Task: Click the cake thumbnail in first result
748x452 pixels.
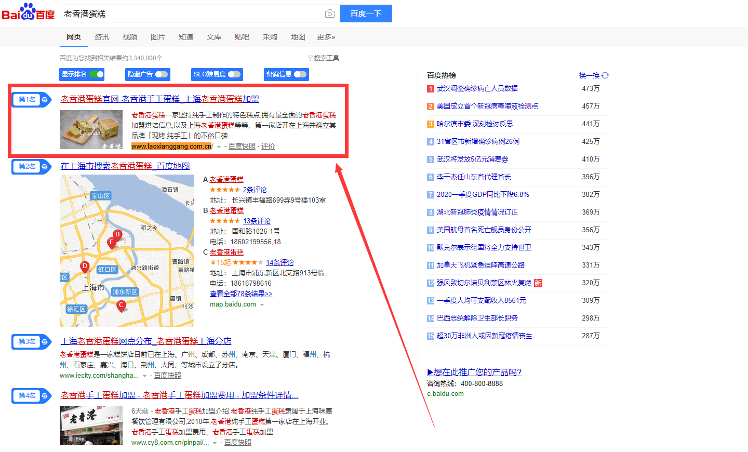Action: tap(91, 129)
